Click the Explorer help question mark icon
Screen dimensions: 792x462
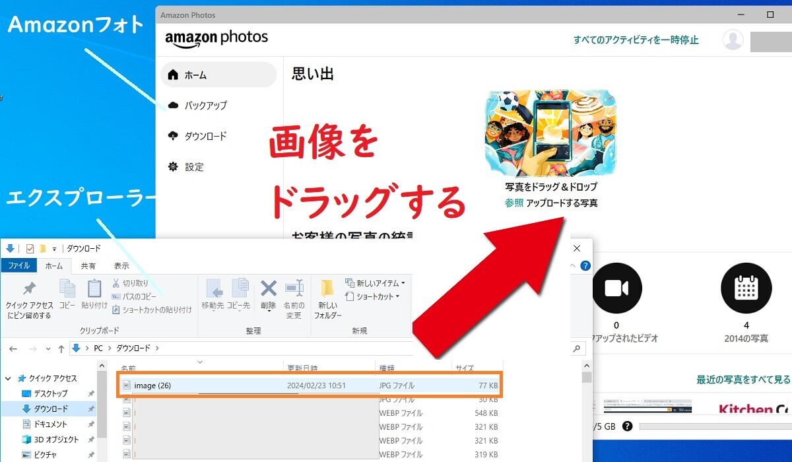pos(585,266)
